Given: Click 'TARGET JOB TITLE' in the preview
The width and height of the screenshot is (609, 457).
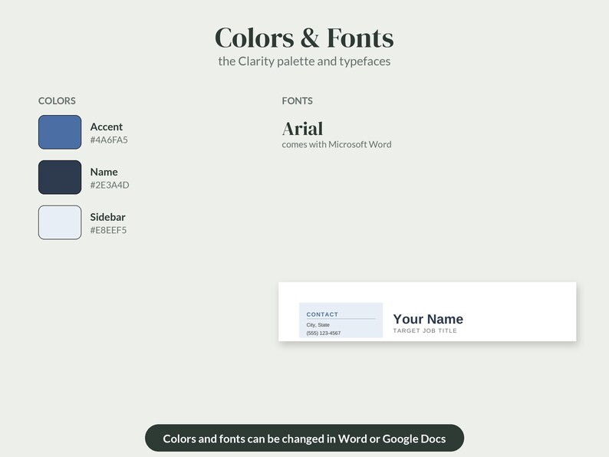Looking at the screenshot, I should pyautogui.click(x=425, y=330).
